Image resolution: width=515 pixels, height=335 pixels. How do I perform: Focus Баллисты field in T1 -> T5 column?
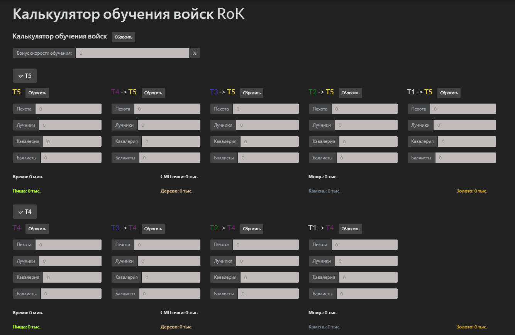466,158
